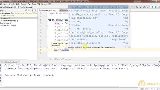This screenshot has width=160, height=90.
Task: Open the VCS menu
Action: [39, 4]
